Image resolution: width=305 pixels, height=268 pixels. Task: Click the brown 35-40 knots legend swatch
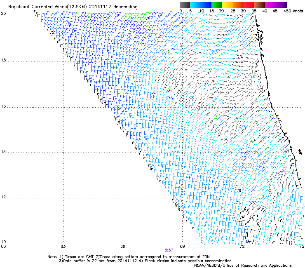point(260,5)
